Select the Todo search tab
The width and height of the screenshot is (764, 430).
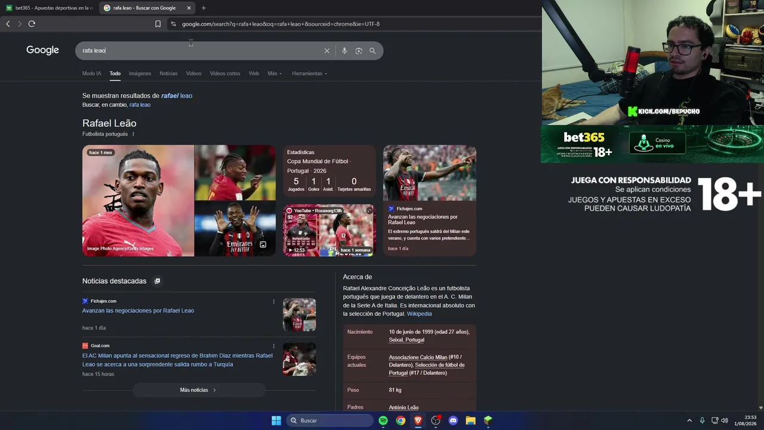(115, 73)
